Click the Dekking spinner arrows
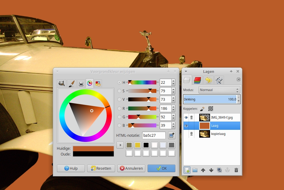The height and width of the screenshot is (190, 284). click(x=238, y=99)
